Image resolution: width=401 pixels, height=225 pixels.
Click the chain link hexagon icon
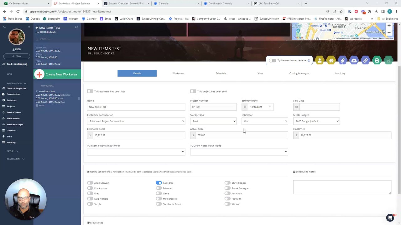365,61
